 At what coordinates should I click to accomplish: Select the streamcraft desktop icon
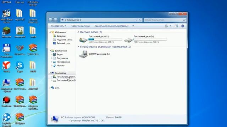(x=20, y=32)
